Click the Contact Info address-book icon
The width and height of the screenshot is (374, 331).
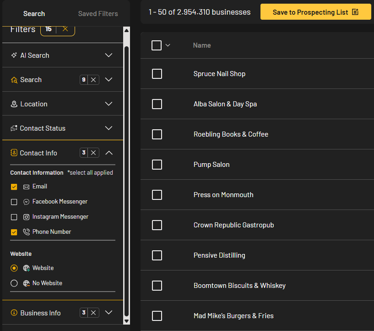[14, 153]
